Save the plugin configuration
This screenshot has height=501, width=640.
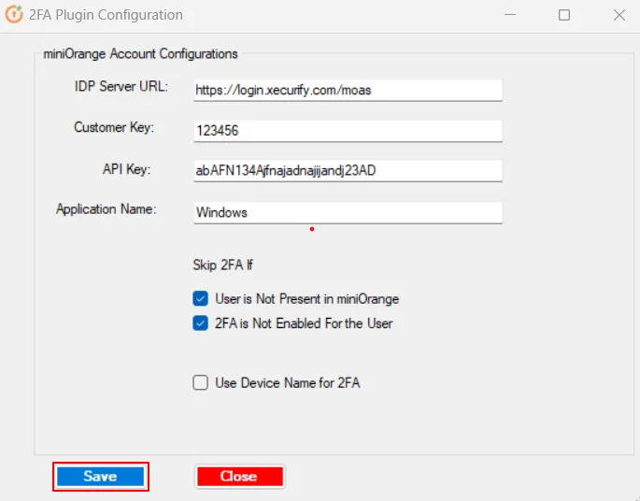coord(100,477)
